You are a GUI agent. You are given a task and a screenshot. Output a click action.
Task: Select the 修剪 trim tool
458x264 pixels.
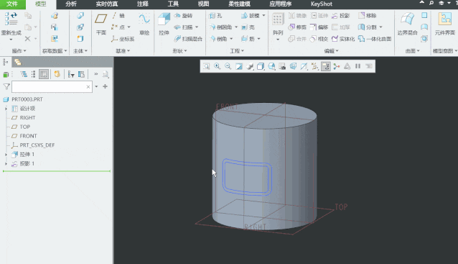point(297,27)
